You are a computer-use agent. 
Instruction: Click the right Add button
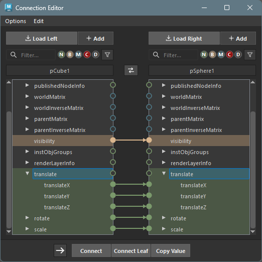click(238, 38)
